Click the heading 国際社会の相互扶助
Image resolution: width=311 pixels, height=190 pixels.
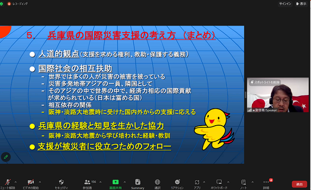(x=75, y=68)
